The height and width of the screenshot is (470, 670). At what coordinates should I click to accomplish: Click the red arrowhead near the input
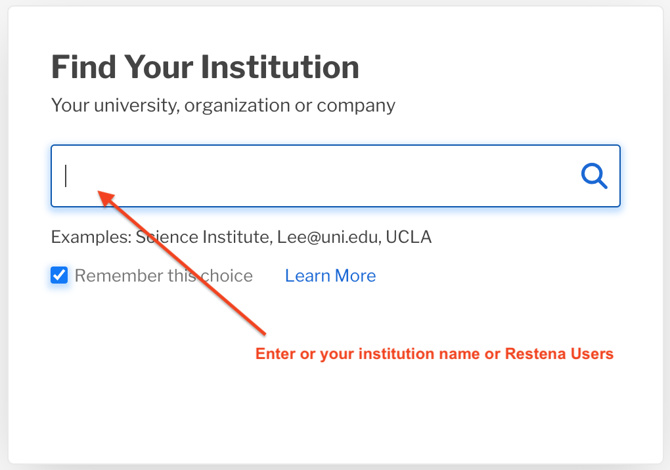107,198
